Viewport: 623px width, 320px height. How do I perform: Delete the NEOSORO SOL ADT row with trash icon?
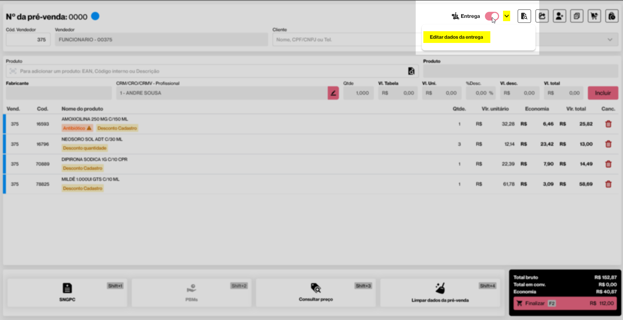tap(608, 144)
